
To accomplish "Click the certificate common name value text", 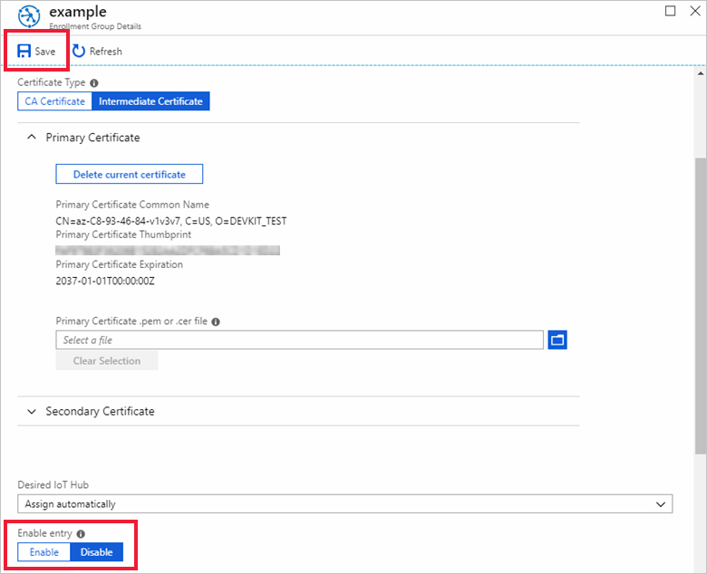I will click(x=171, y=221).
